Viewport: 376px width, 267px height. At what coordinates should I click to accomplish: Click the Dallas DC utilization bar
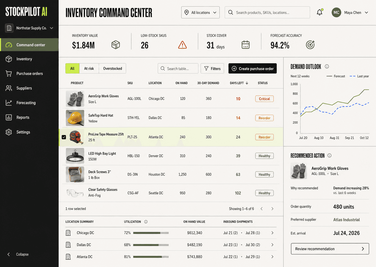pyautogui.click(x=151, y=245)
